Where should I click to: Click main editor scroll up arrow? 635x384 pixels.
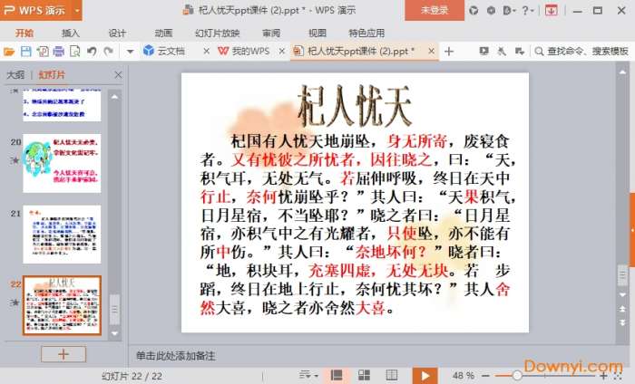pos(622,72)
